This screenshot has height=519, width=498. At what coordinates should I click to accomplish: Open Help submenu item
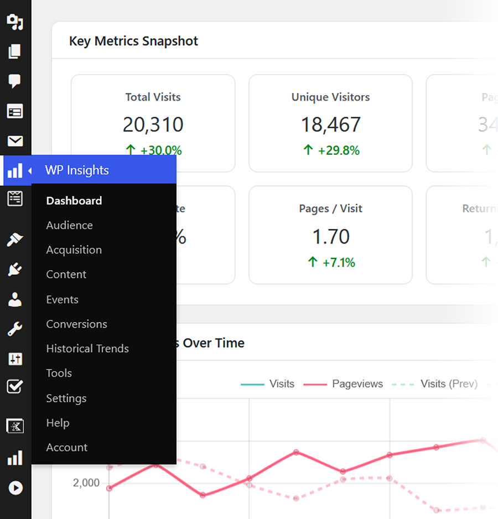(58, 423)
